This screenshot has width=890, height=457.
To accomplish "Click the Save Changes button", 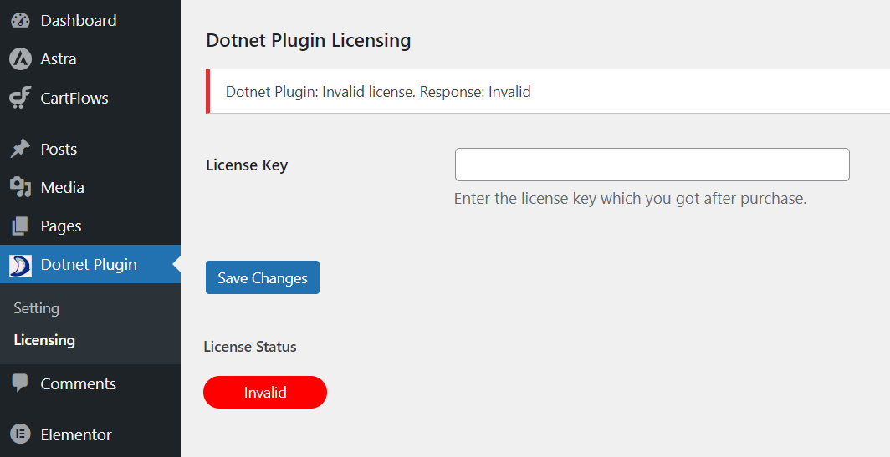I will point(263,277).
